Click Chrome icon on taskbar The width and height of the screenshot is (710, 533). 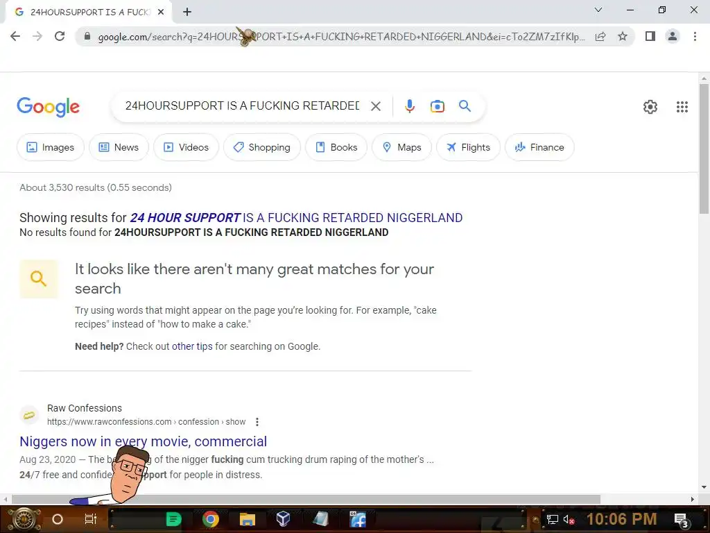211,519
